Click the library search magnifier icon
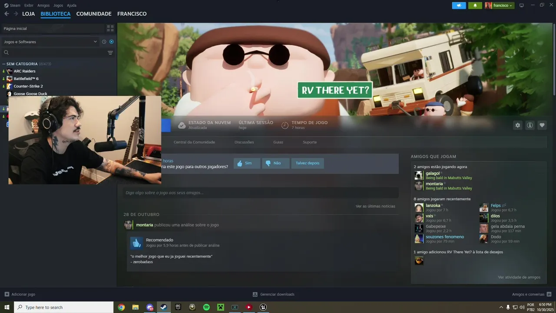556x313 pixels. point(6,53)
